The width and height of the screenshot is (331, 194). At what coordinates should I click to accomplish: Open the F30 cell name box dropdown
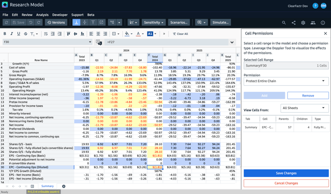[x=90, y=42]
